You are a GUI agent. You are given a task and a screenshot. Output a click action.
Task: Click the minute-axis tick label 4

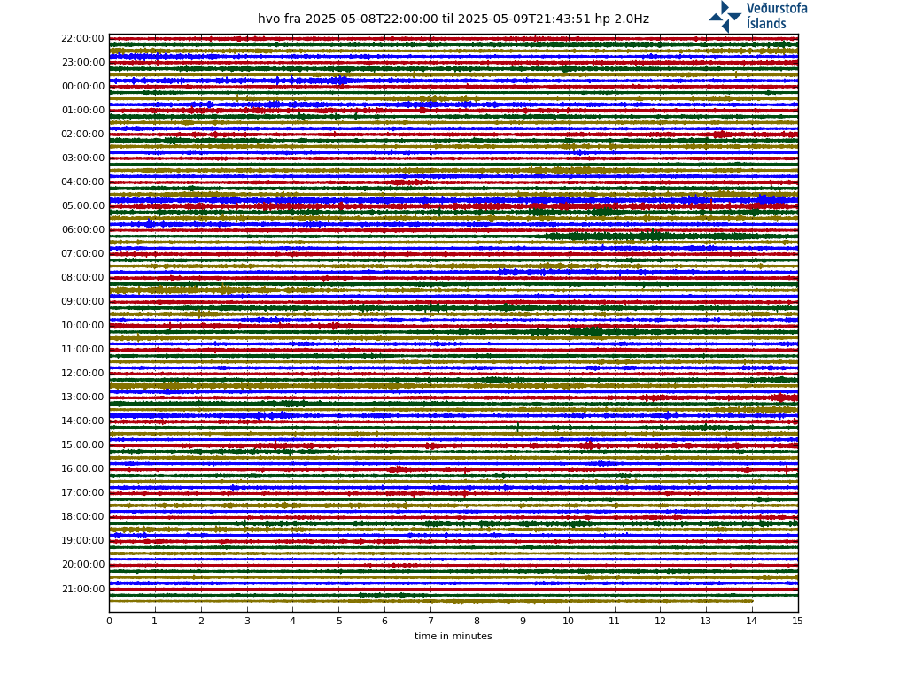[x=292, y=621]
